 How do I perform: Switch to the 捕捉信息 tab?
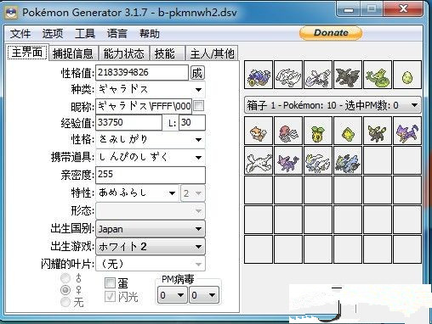click(73, 53)
